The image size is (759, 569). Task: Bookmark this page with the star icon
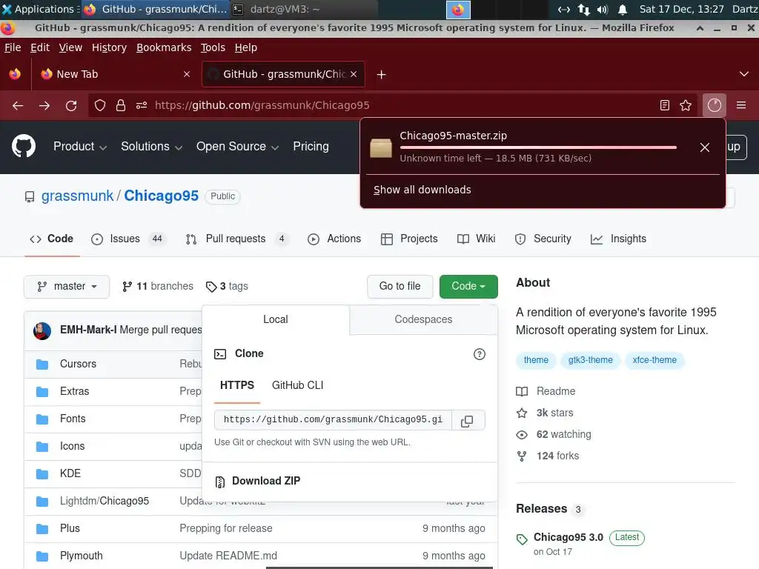pyautogui.click(x=686, y=105)
